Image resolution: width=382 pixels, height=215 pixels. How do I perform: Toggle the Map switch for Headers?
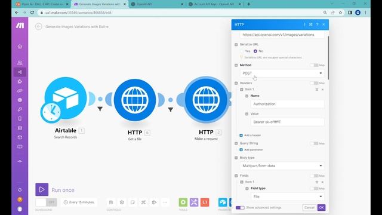pyautogui.click(x=314, y=83)
